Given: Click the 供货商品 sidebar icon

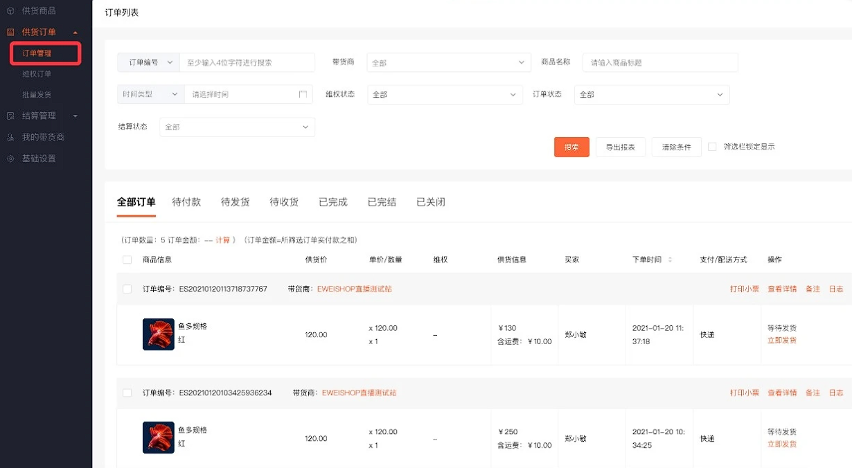Looking at the screenshot, I should pyautogui.click(x=10, y=11).
